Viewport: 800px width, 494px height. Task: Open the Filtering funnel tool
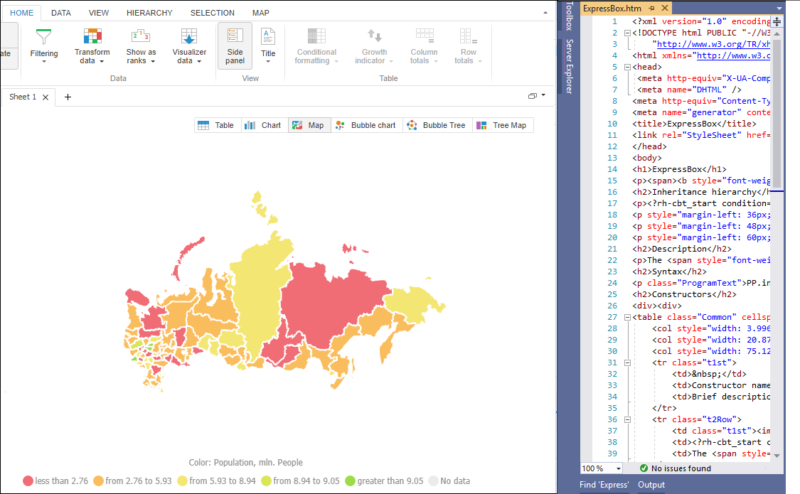[x=44, y=45]
